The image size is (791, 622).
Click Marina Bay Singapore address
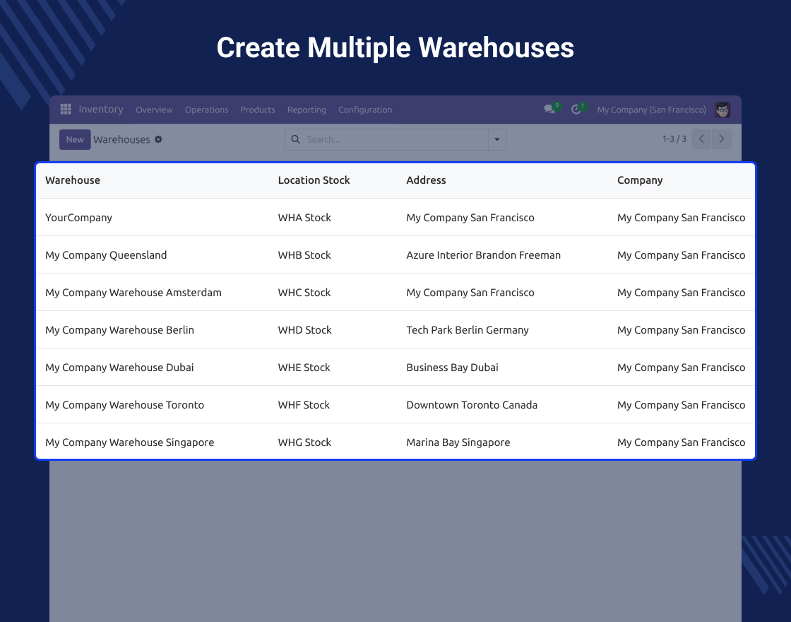click(458, 442)
